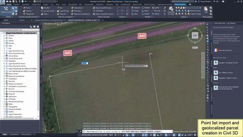Open the Projet 3D tool
The height and width of the screenshot is (137, 243).
62,14
